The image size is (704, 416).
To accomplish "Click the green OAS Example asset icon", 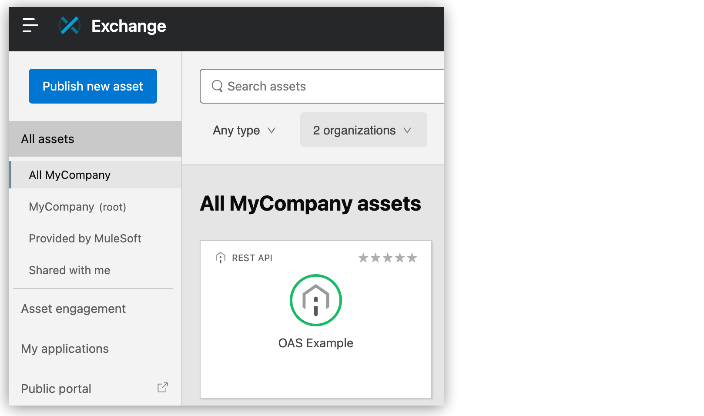I will tap(316, 300).
